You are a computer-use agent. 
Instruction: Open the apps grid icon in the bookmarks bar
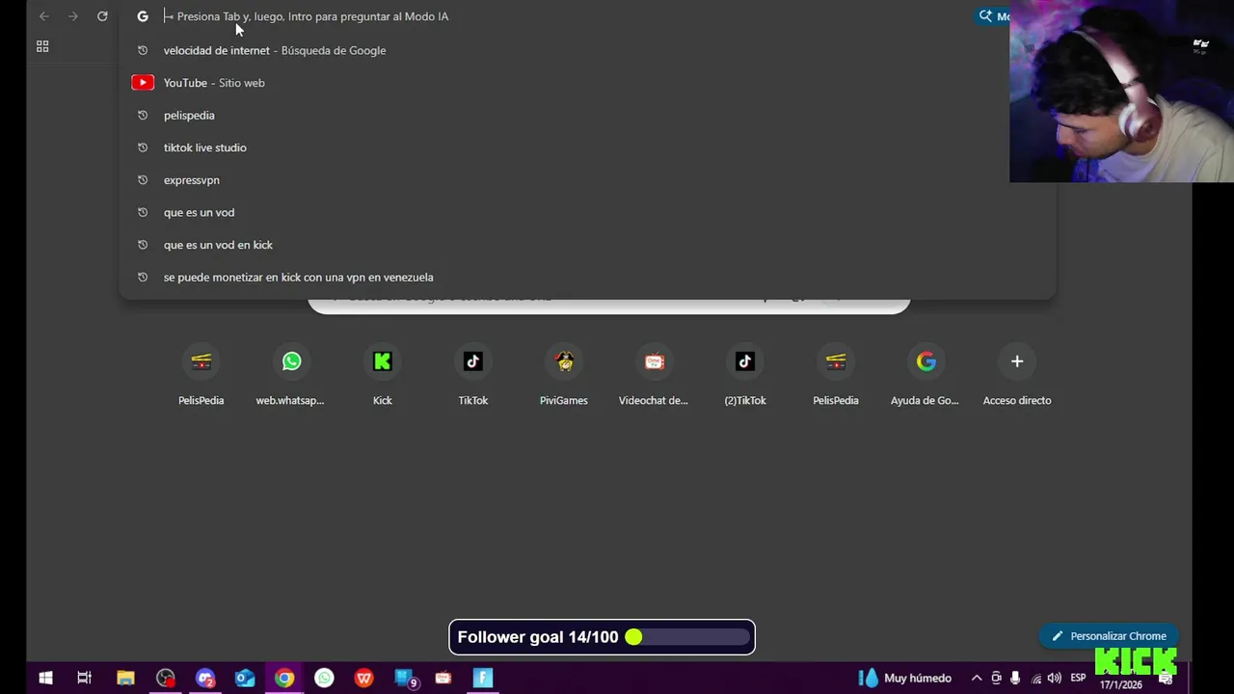(42, 46)
